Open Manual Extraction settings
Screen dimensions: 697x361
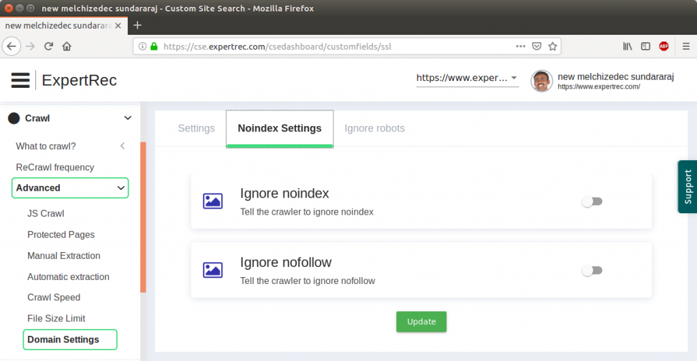[x=63, y=255]
